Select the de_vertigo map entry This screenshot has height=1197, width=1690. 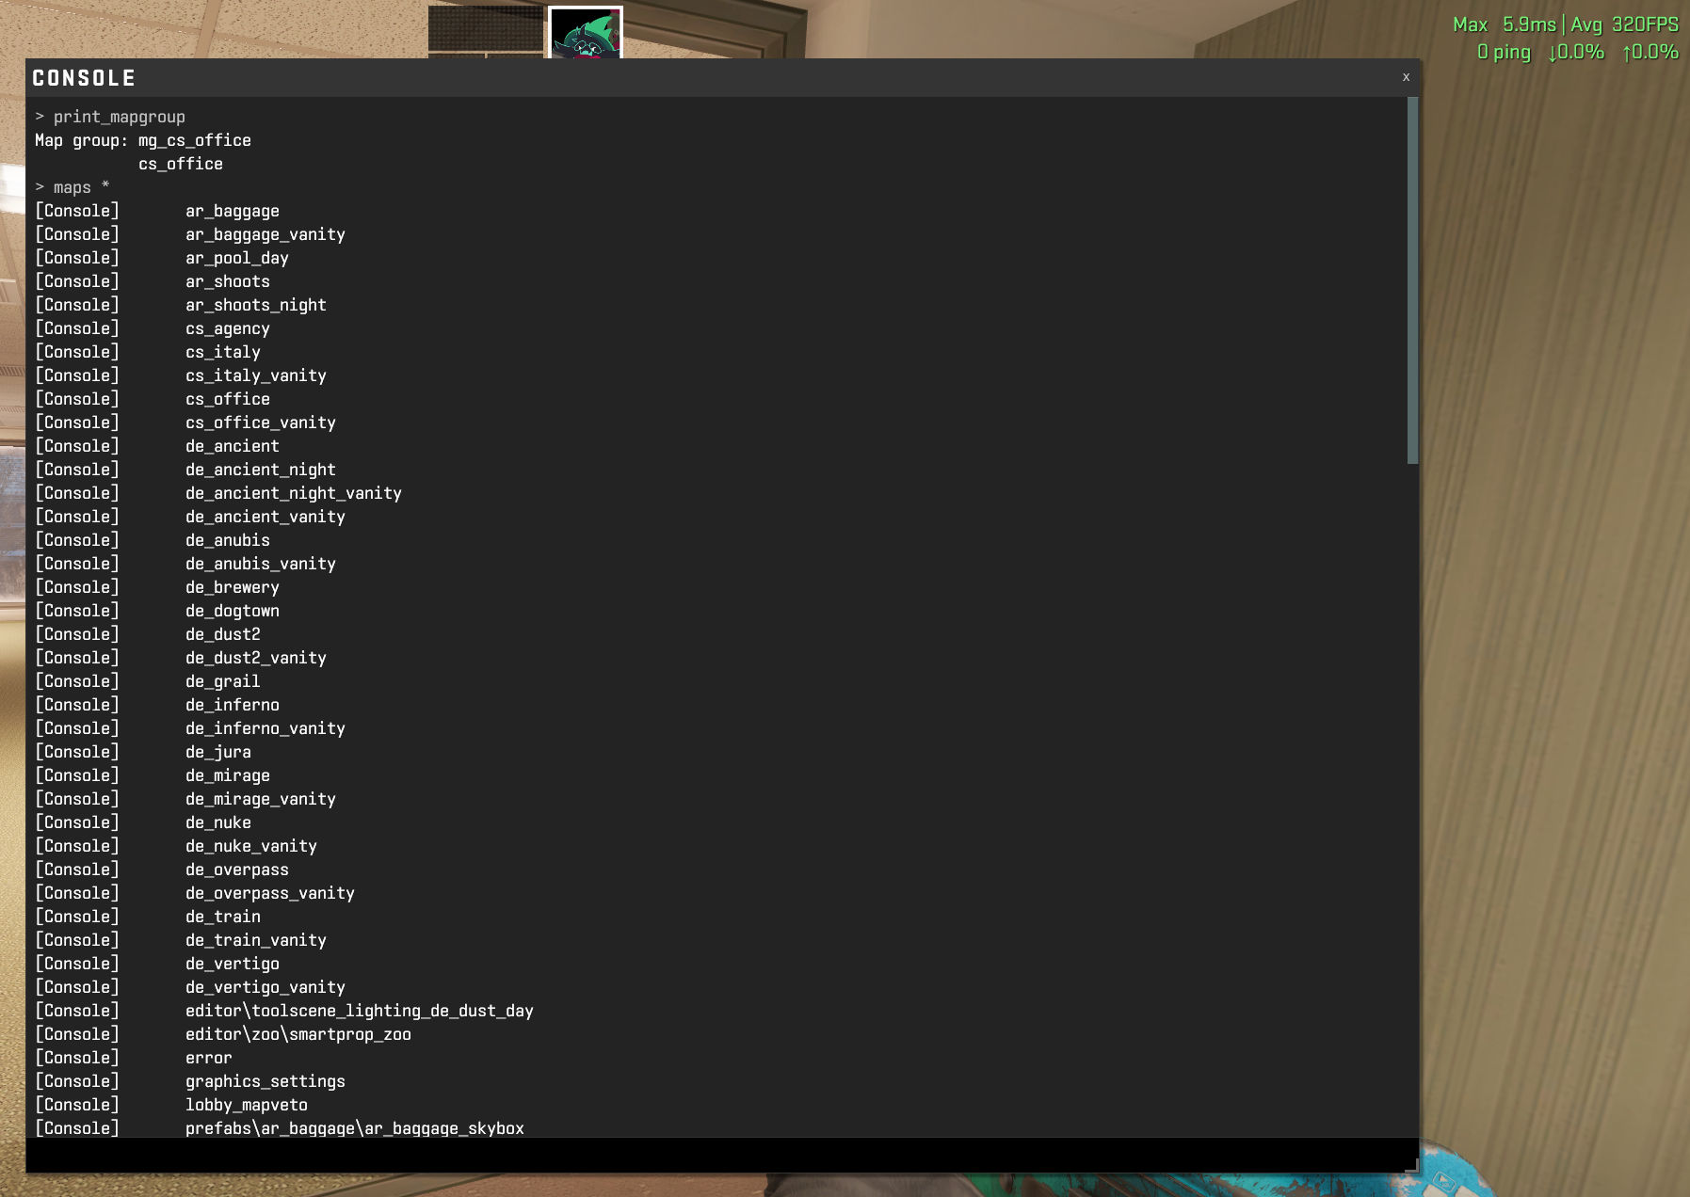[233, 964]
